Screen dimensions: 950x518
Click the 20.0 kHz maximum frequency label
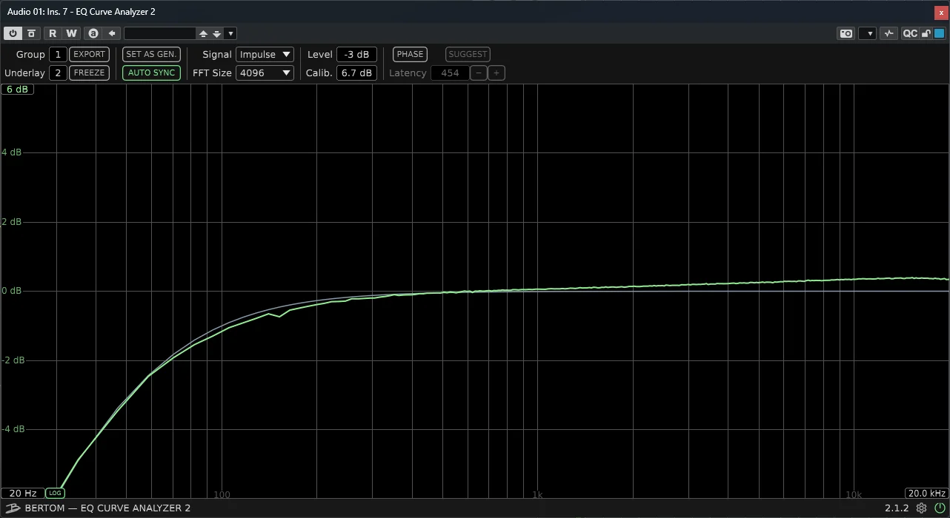(x=927, y=493)
